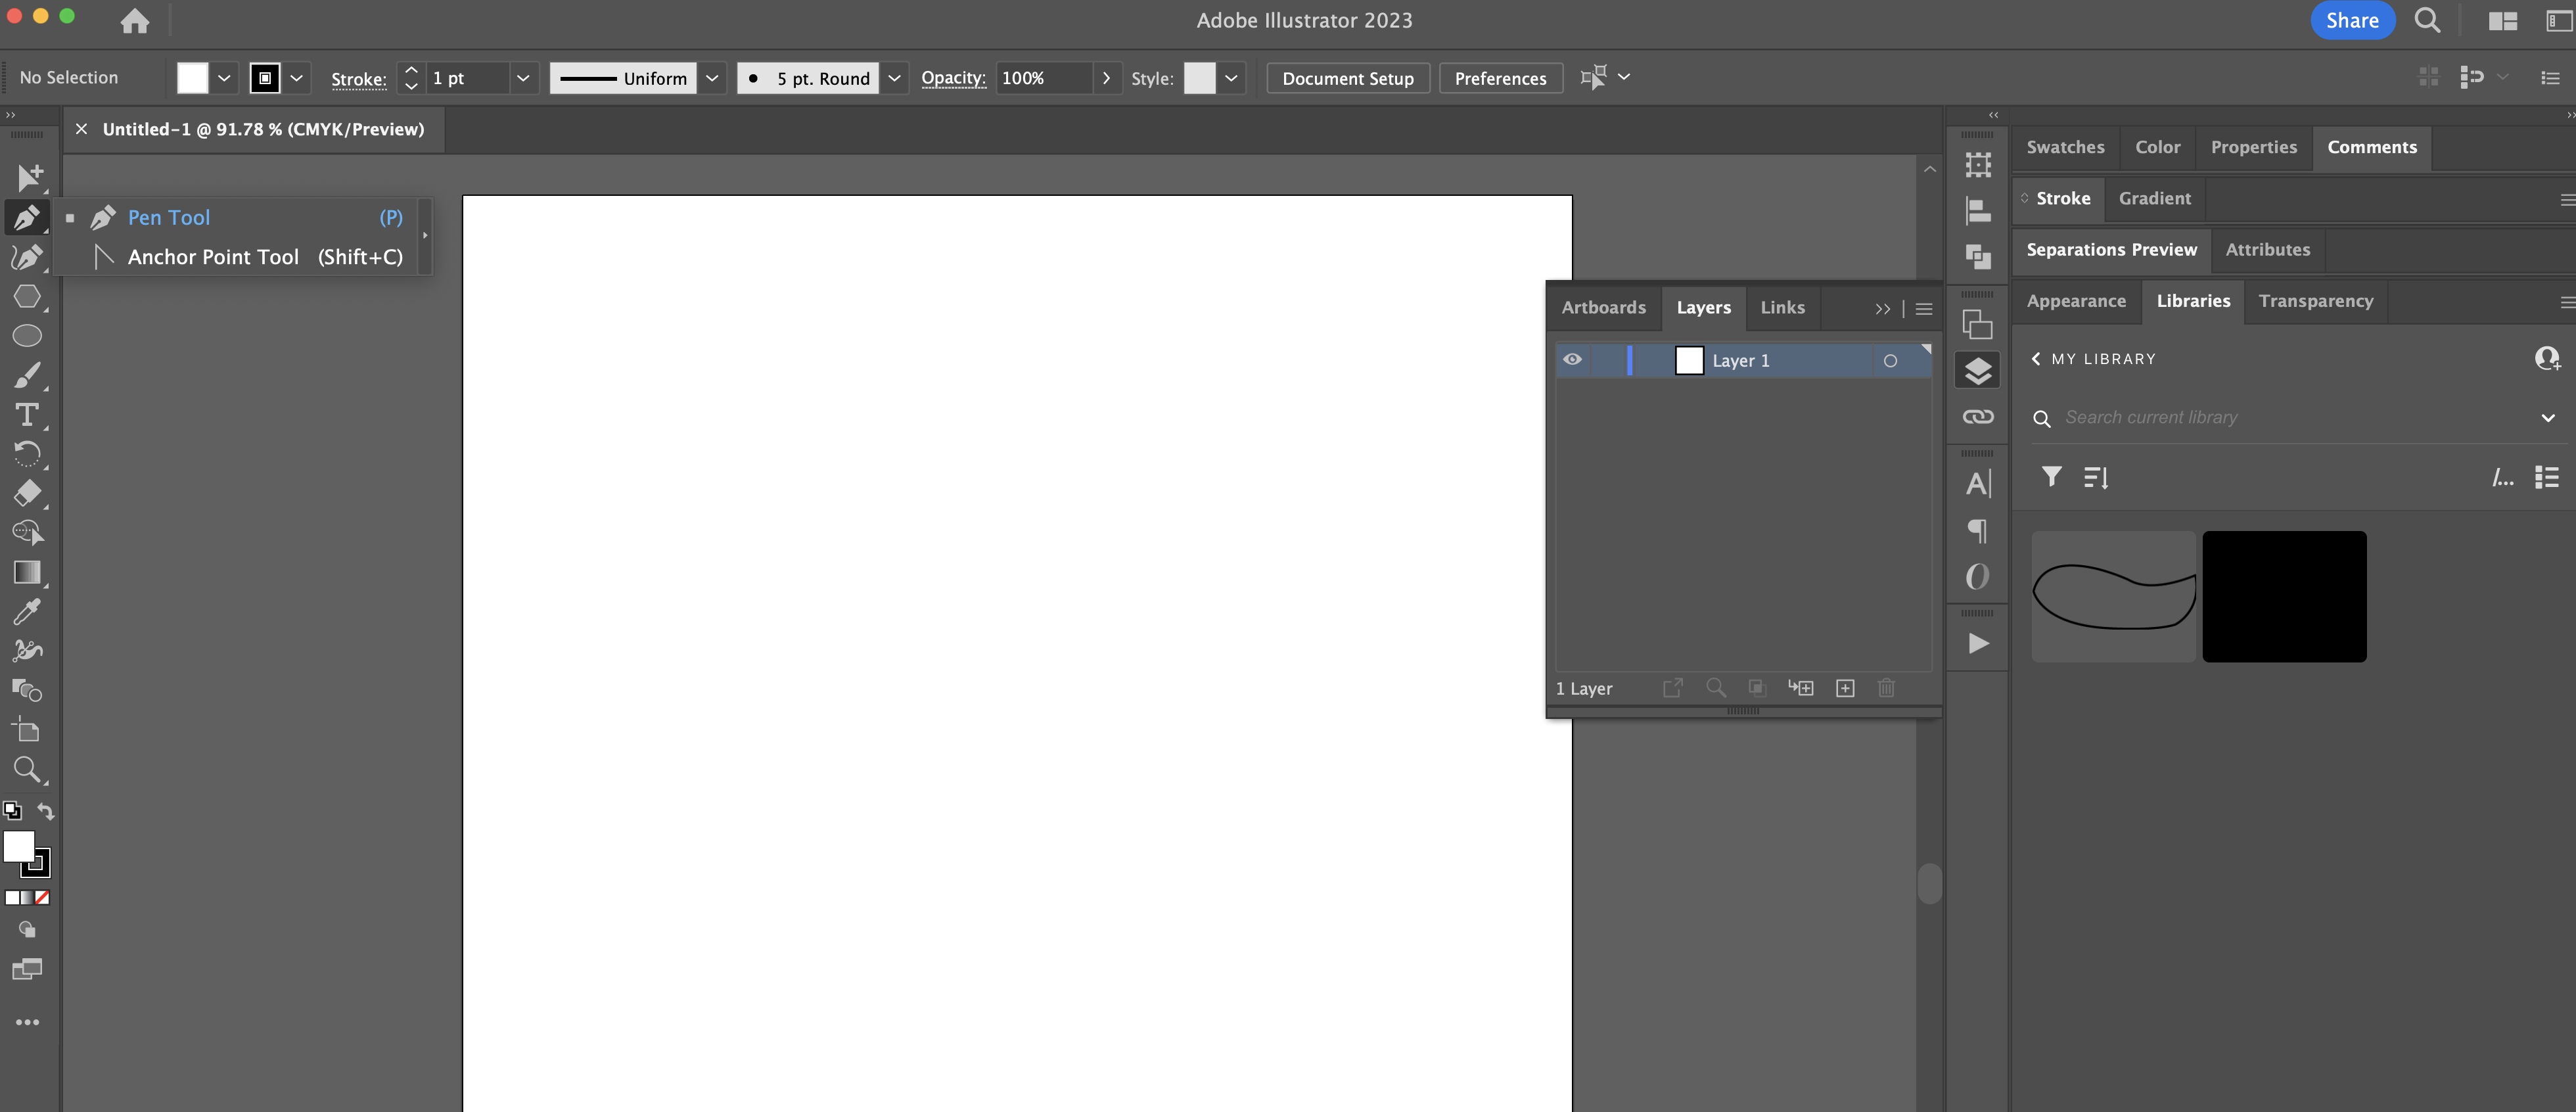Screen dimensions: 2576x1112
Task: Choose Anchor Point Tool from flyout
Action: (x=213, y=257)
